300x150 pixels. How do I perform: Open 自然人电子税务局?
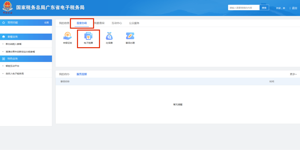point(15,74)
